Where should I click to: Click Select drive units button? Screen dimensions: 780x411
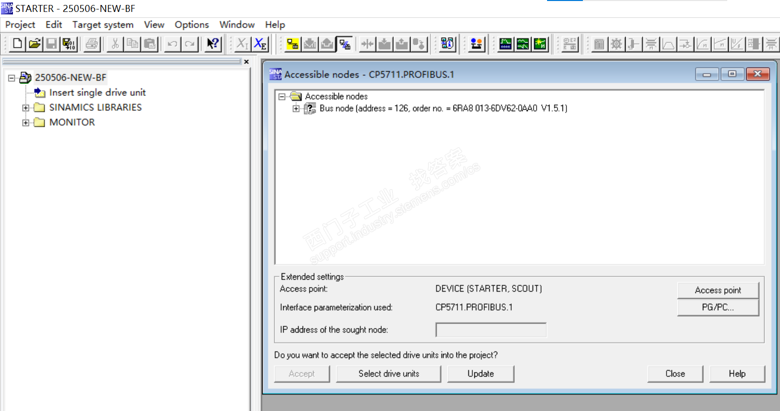[389, 374]
